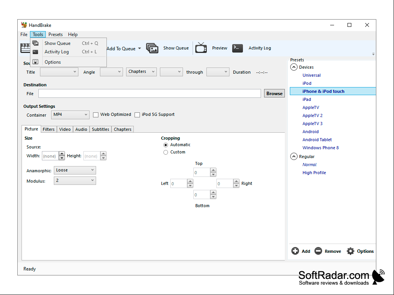Select the AppleTV 3 preset
This screenshot has width=394, height=295.
tap(313, 124)
